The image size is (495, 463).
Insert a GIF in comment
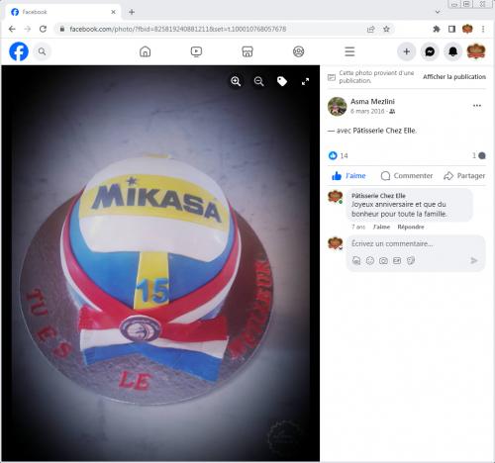pos(397,261)
